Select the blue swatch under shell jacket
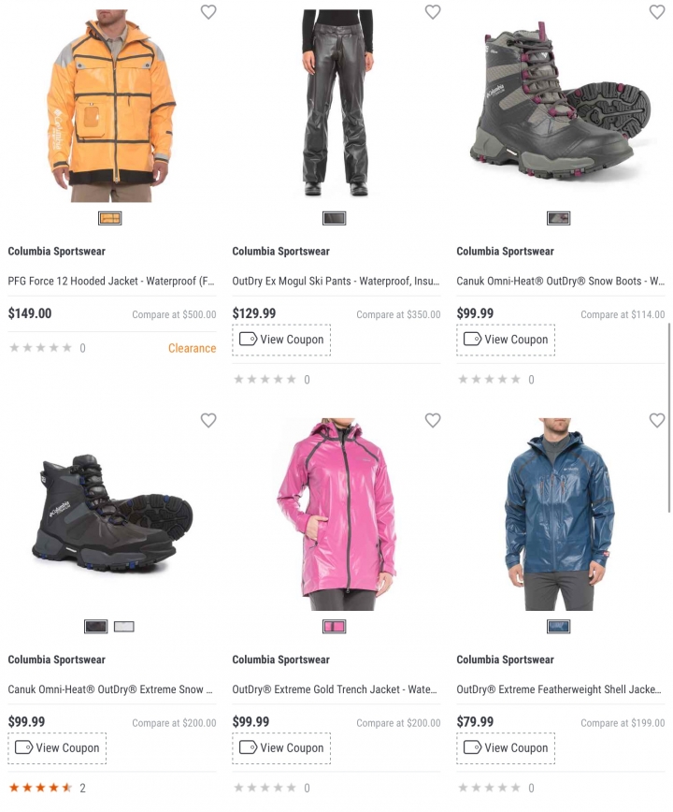The width and height of the screenshot is (673, 812). (558, 627)
